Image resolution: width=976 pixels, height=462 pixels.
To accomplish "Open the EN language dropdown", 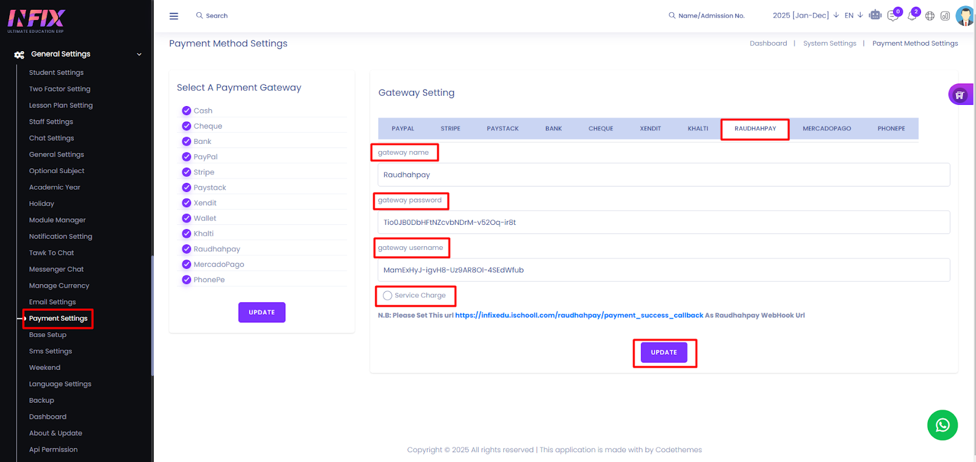I will (853, 15).
